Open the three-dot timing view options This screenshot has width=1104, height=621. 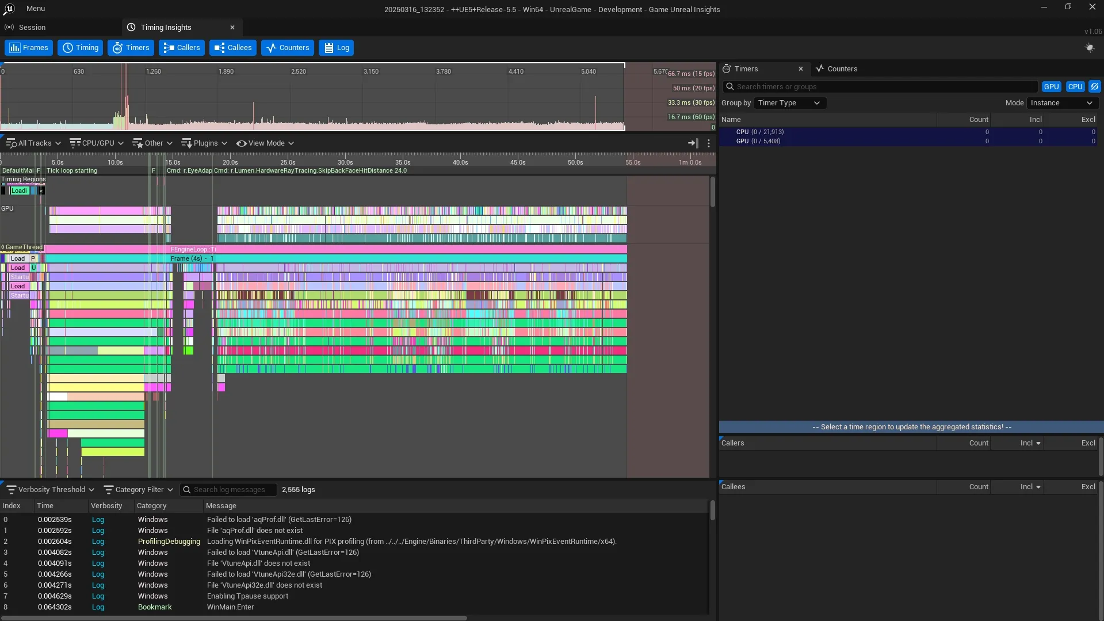click(x=709, y=143)
